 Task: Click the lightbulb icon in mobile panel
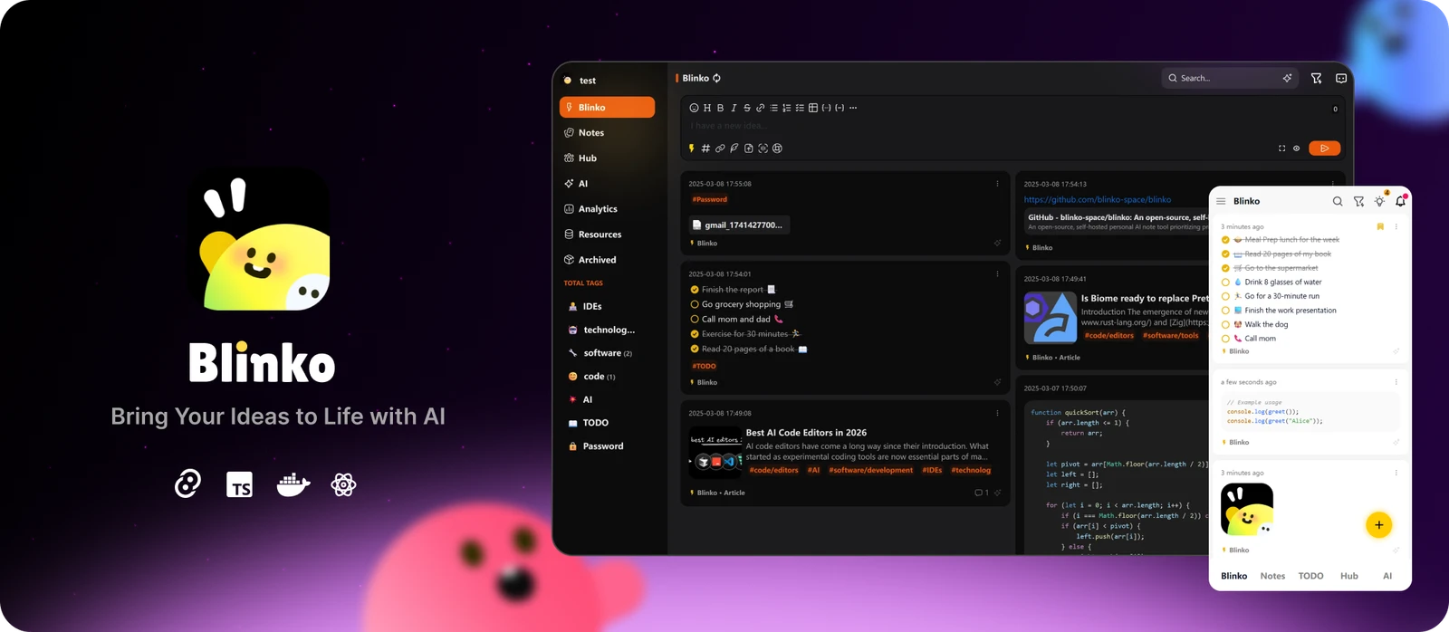point(1380,201)
